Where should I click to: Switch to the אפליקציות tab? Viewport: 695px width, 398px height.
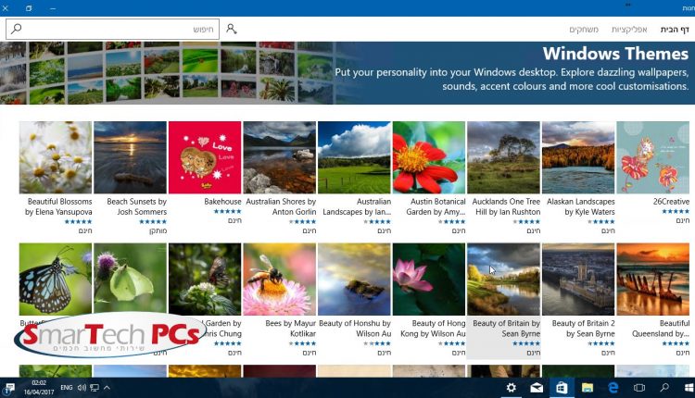(629, 30)
